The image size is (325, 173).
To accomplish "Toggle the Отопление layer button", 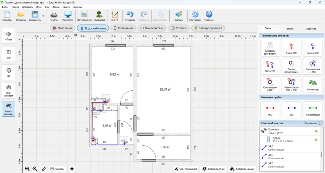I will pos(63,28).
